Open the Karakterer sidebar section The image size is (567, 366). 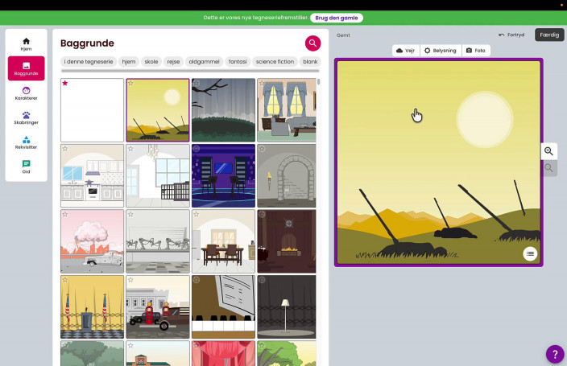pyautogui.click(x=26, y=93)
